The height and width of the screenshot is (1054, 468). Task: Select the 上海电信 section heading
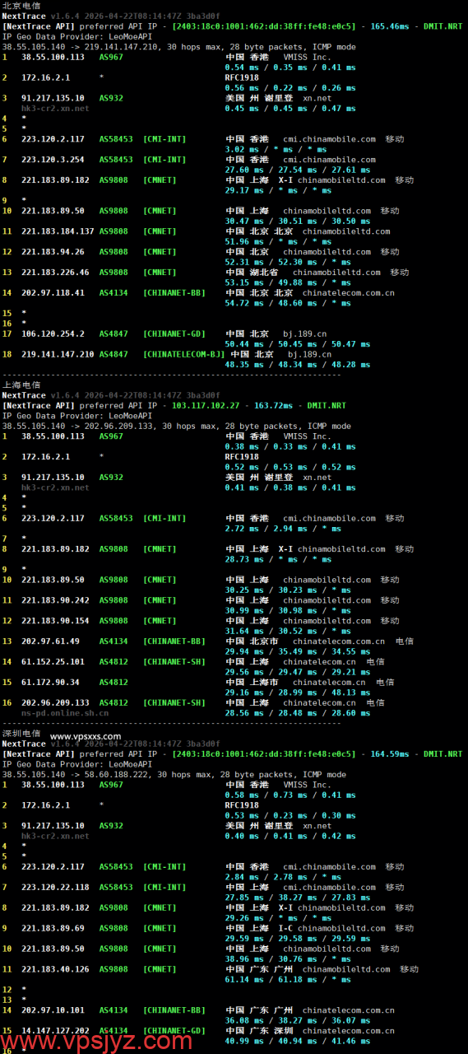(21, 385)
